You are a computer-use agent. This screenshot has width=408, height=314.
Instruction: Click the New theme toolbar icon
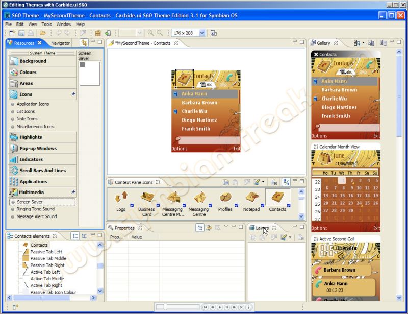12,33
